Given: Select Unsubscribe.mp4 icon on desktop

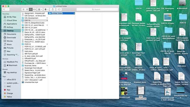Looking at the screenshot, I should [180, 89].
